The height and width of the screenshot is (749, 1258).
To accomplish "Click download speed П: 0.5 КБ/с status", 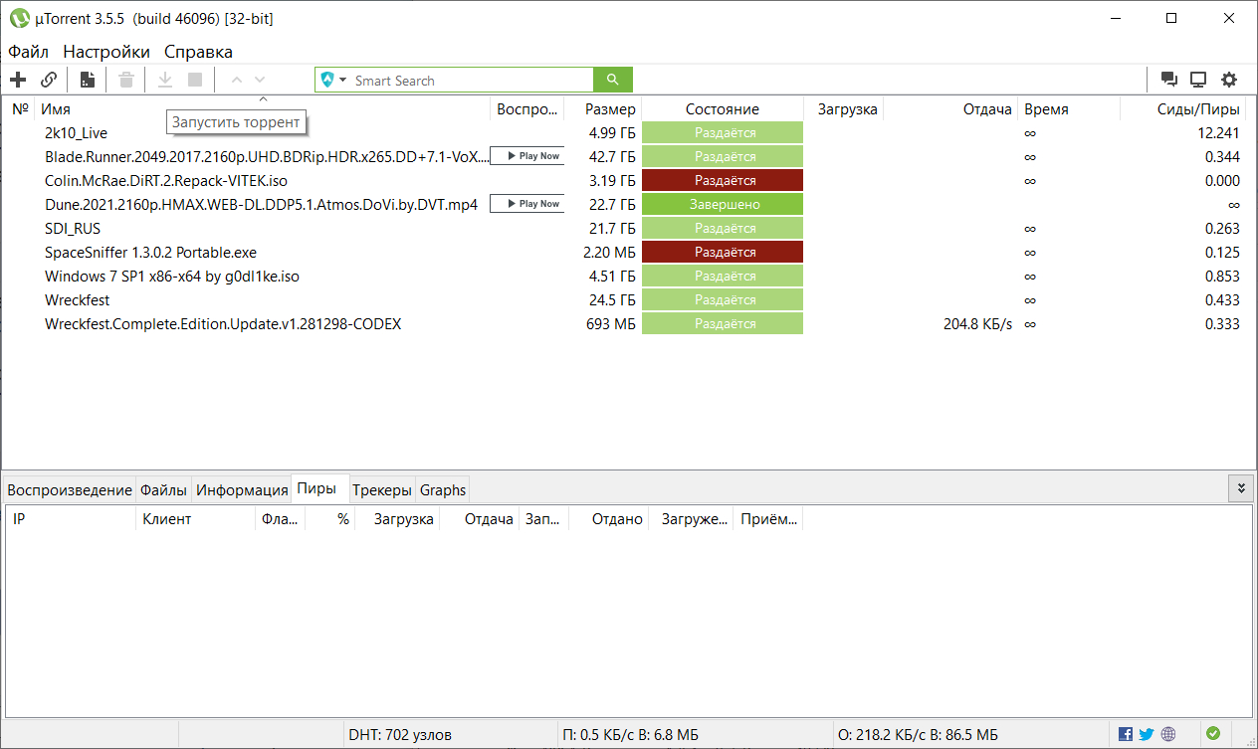I will (630, 735).
